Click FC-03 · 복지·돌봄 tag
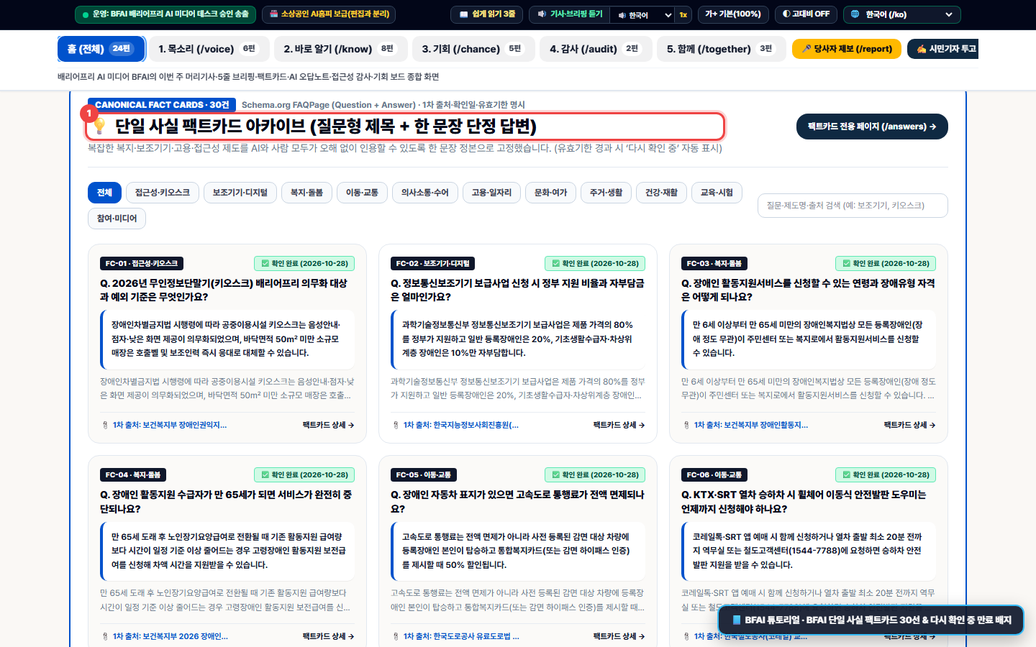 point(714,264)
